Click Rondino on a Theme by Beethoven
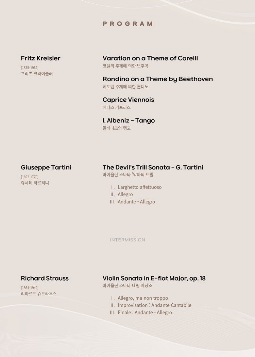 pos(158,79)
